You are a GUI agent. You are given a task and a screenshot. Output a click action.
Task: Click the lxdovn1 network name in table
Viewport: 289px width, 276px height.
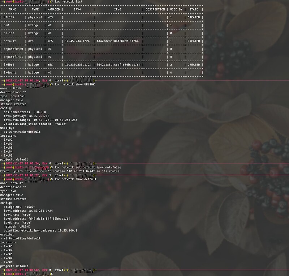10,73
